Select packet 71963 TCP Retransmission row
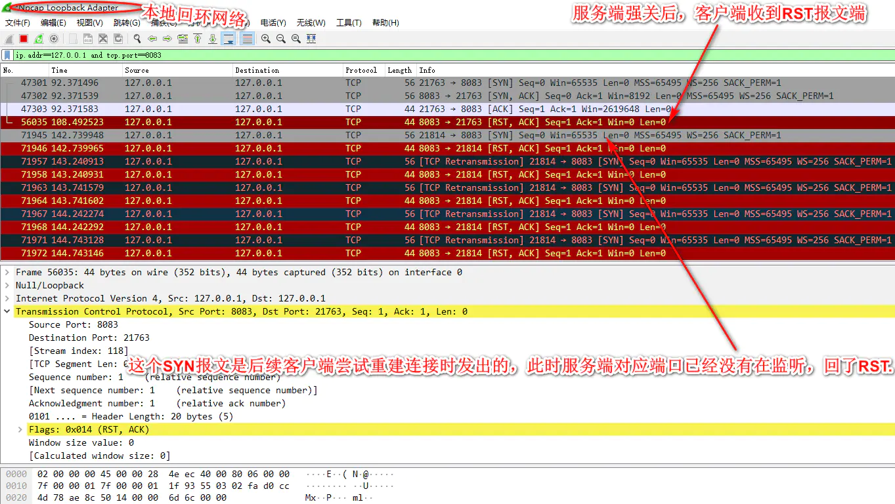This screenshot has width=895, height=504. pos(447,187)
